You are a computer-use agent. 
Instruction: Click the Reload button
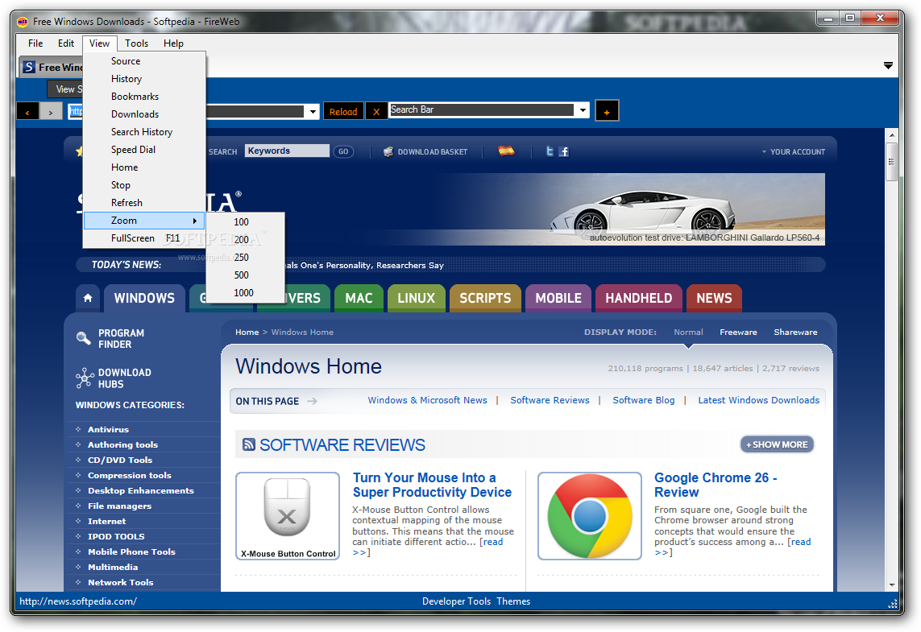pos(343,111)
